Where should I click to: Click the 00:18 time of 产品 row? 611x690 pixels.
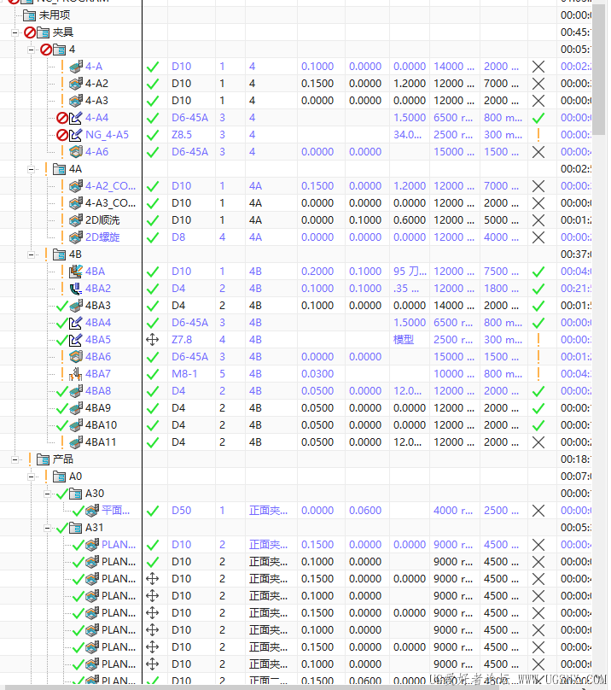point(576,459)
